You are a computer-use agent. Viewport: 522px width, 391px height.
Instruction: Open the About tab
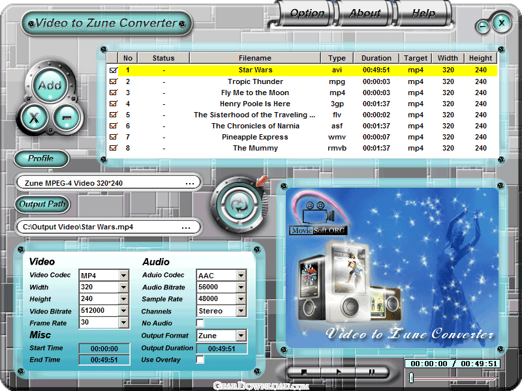pos(365,13)
